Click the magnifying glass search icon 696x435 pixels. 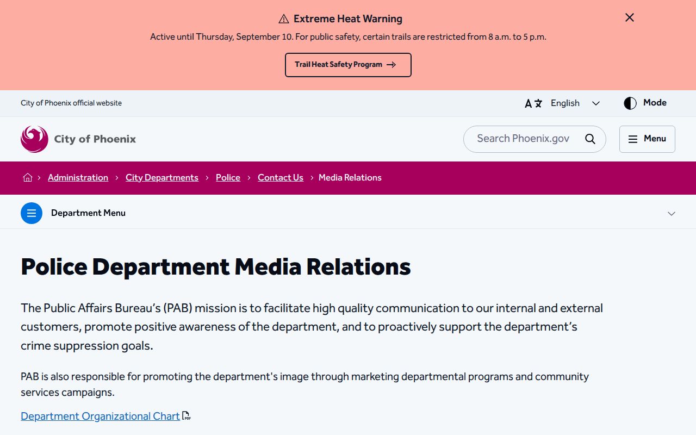590,139
